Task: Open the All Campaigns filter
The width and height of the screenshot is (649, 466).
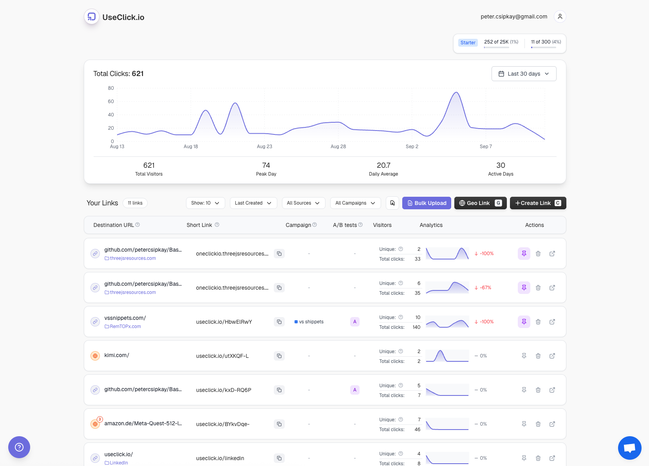Action: (x=355, y=203)
